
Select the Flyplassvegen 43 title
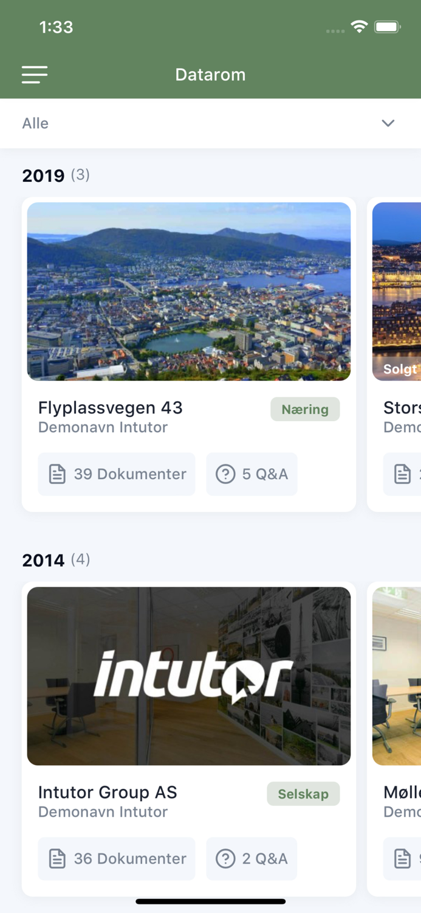pyautogui.click(x=111, y=408)
